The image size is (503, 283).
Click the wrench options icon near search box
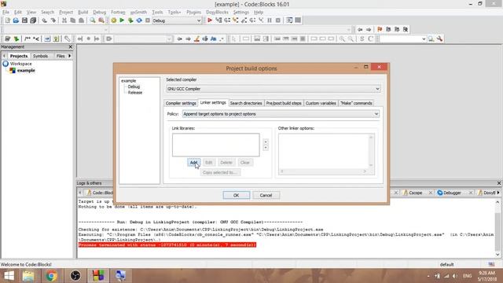pos(439,39)
